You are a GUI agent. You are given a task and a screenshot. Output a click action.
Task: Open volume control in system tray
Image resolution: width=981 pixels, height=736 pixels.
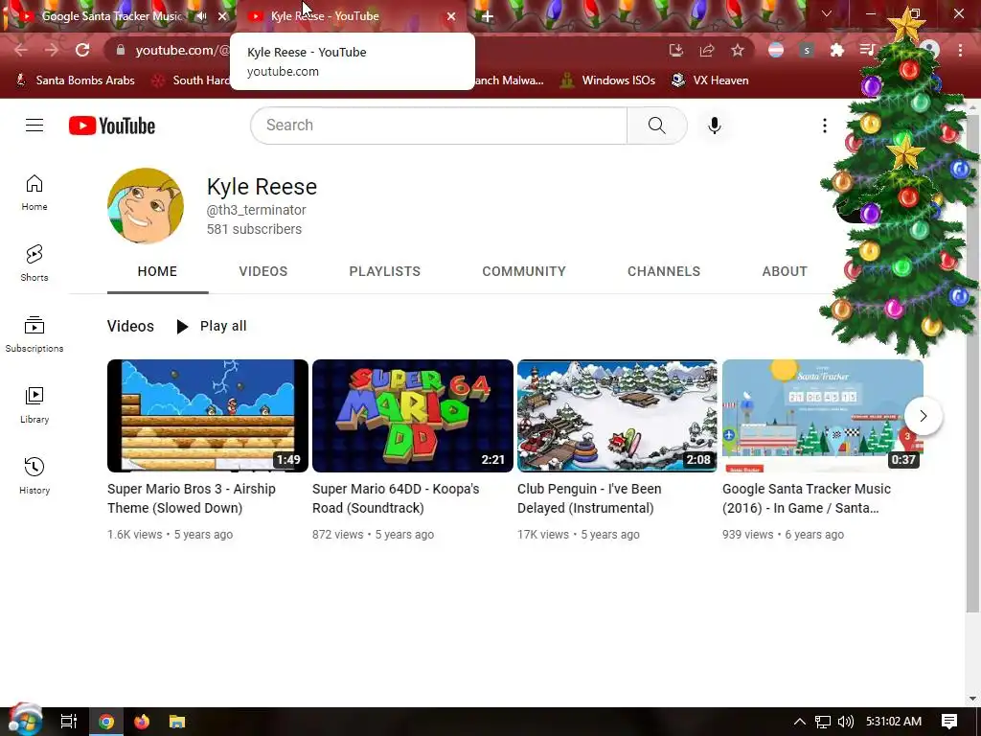pyautogui.click(x=845, y=722)
